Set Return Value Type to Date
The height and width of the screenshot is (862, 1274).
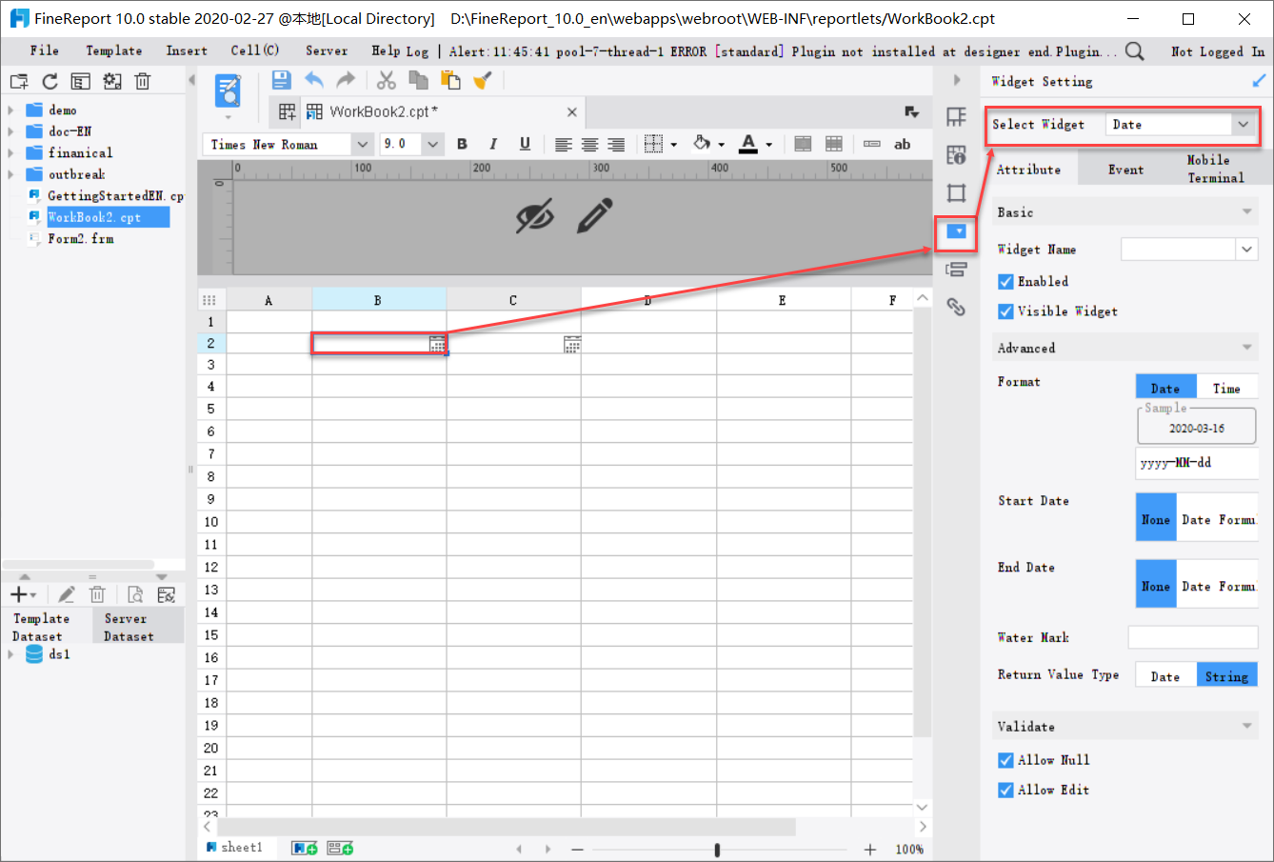pos(1165,675)
